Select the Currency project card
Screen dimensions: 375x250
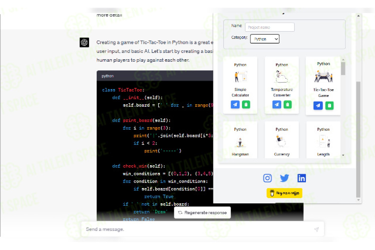282,140
